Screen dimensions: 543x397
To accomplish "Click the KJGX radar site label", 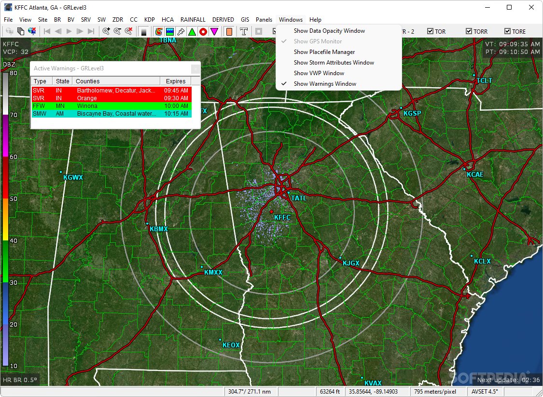I will tap(351, 263).
